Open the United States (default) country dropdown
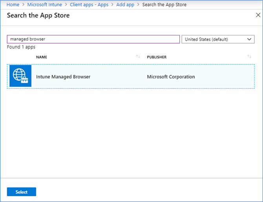The height and width of the screenshot is (202, 263). click(x=218, y=39)
